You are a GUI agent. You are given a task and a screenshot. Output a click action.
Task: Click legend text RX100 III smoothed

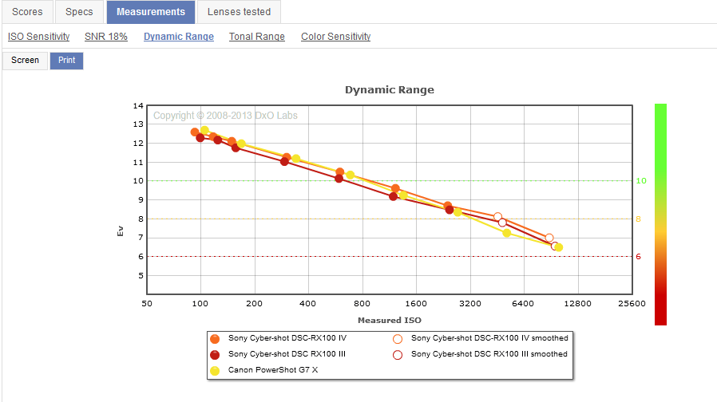click(x=489, y=354)
